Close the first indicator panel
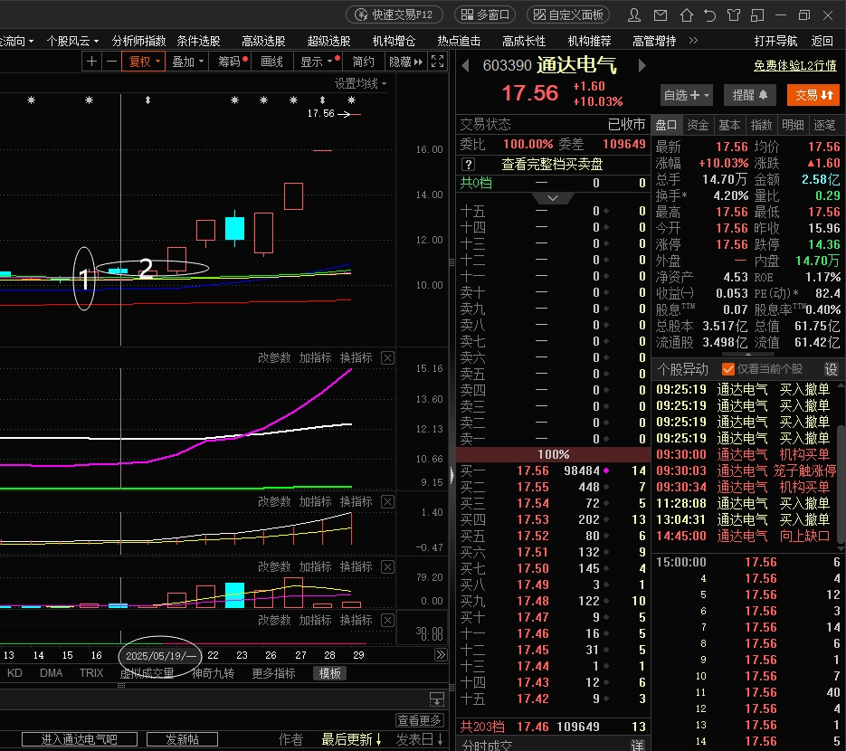Screen dimensions: 846x751 coord(387,357)
